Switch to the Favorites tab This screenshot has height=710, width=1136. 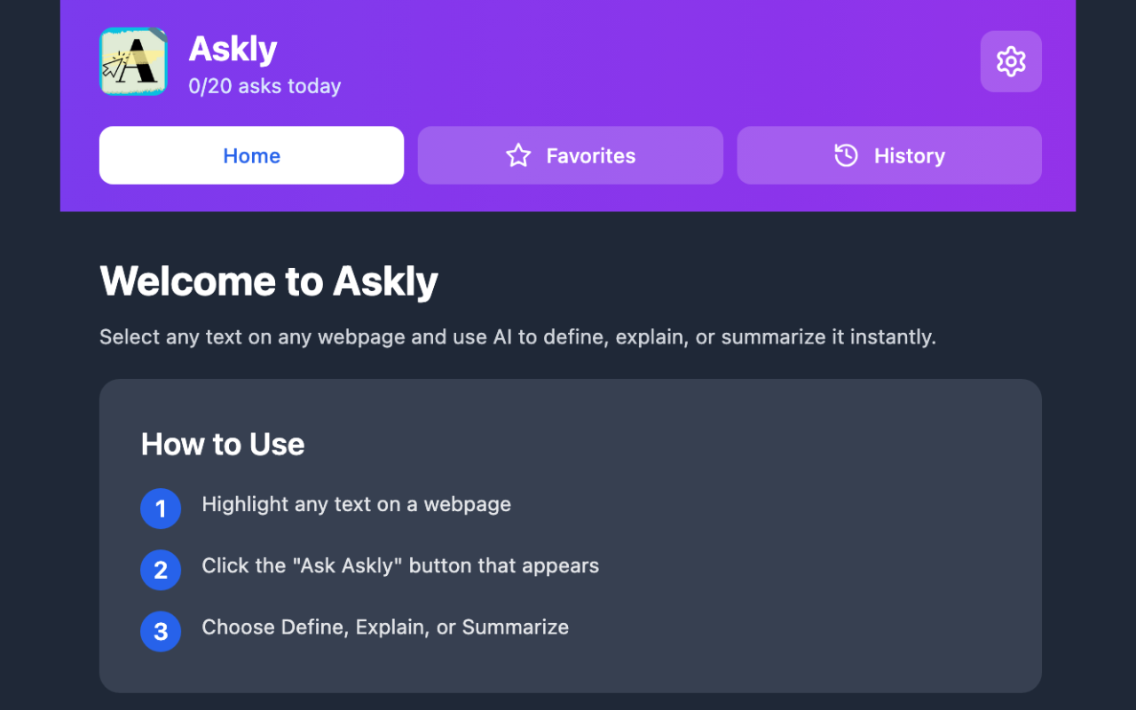tap(570, 155)
